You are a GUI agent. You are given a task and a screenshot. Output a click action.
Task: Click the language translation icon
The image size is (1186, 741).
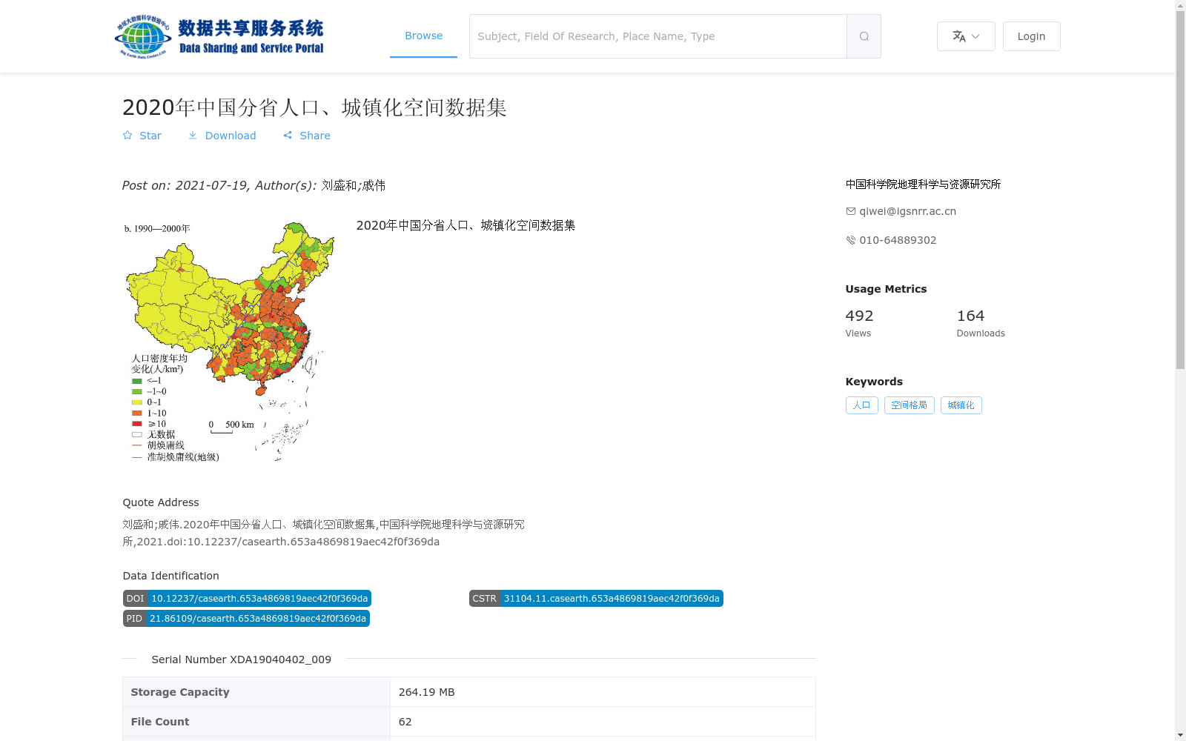coord(958,36)
